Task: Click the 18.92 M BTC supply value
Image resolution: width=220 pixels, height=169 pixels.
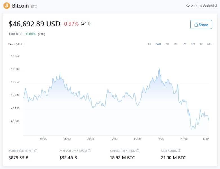Action: point(122,158)
